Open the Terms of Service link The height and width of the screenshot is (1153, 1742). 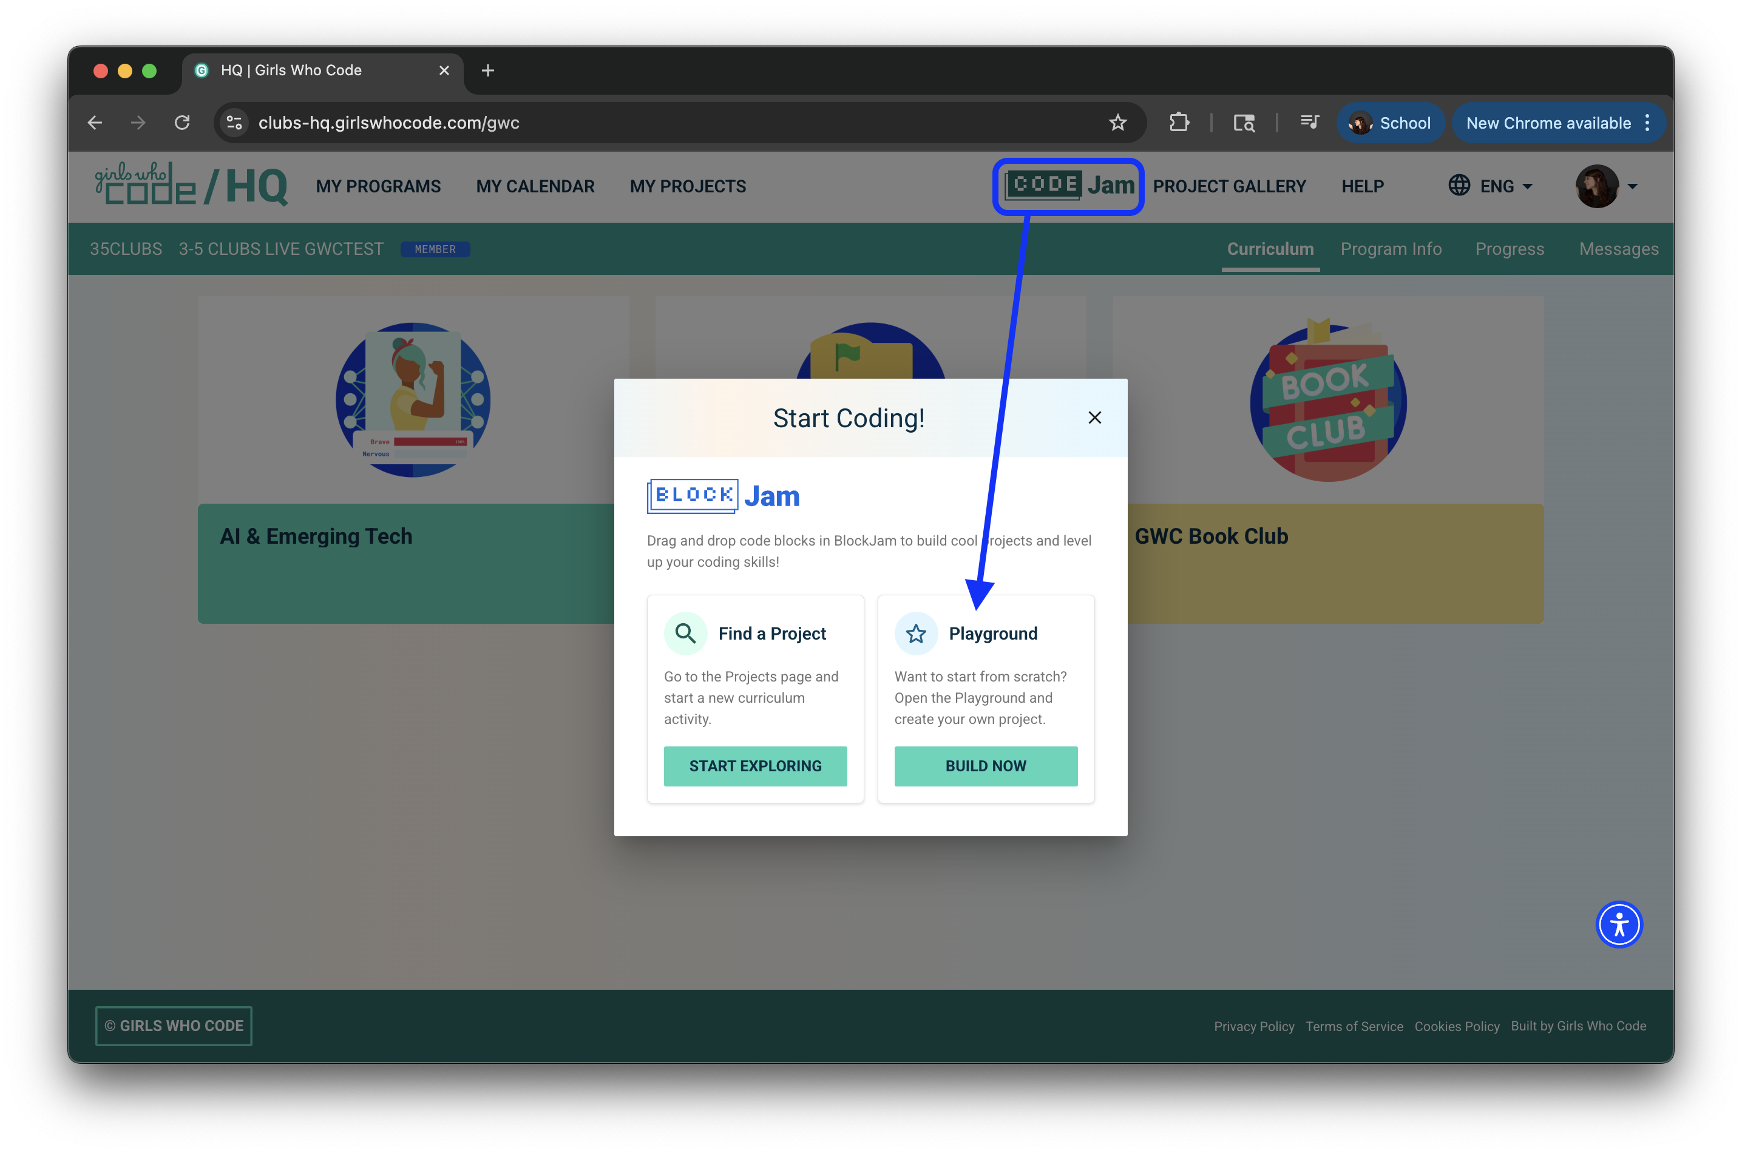point(1354,1026)
